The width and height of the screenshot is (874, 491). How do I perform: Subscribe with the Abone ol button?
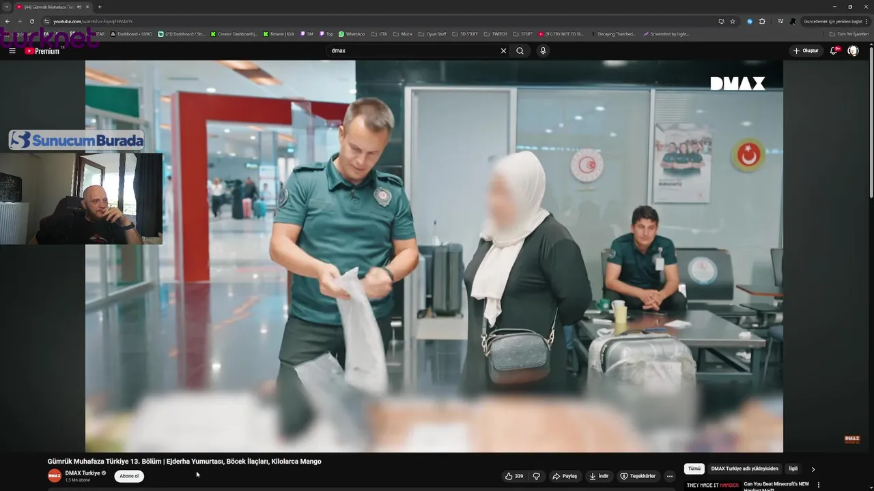pyautogui.click(x=129, y=476)
